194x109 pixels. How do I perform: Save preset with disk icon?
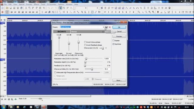[x=106, y=27]
